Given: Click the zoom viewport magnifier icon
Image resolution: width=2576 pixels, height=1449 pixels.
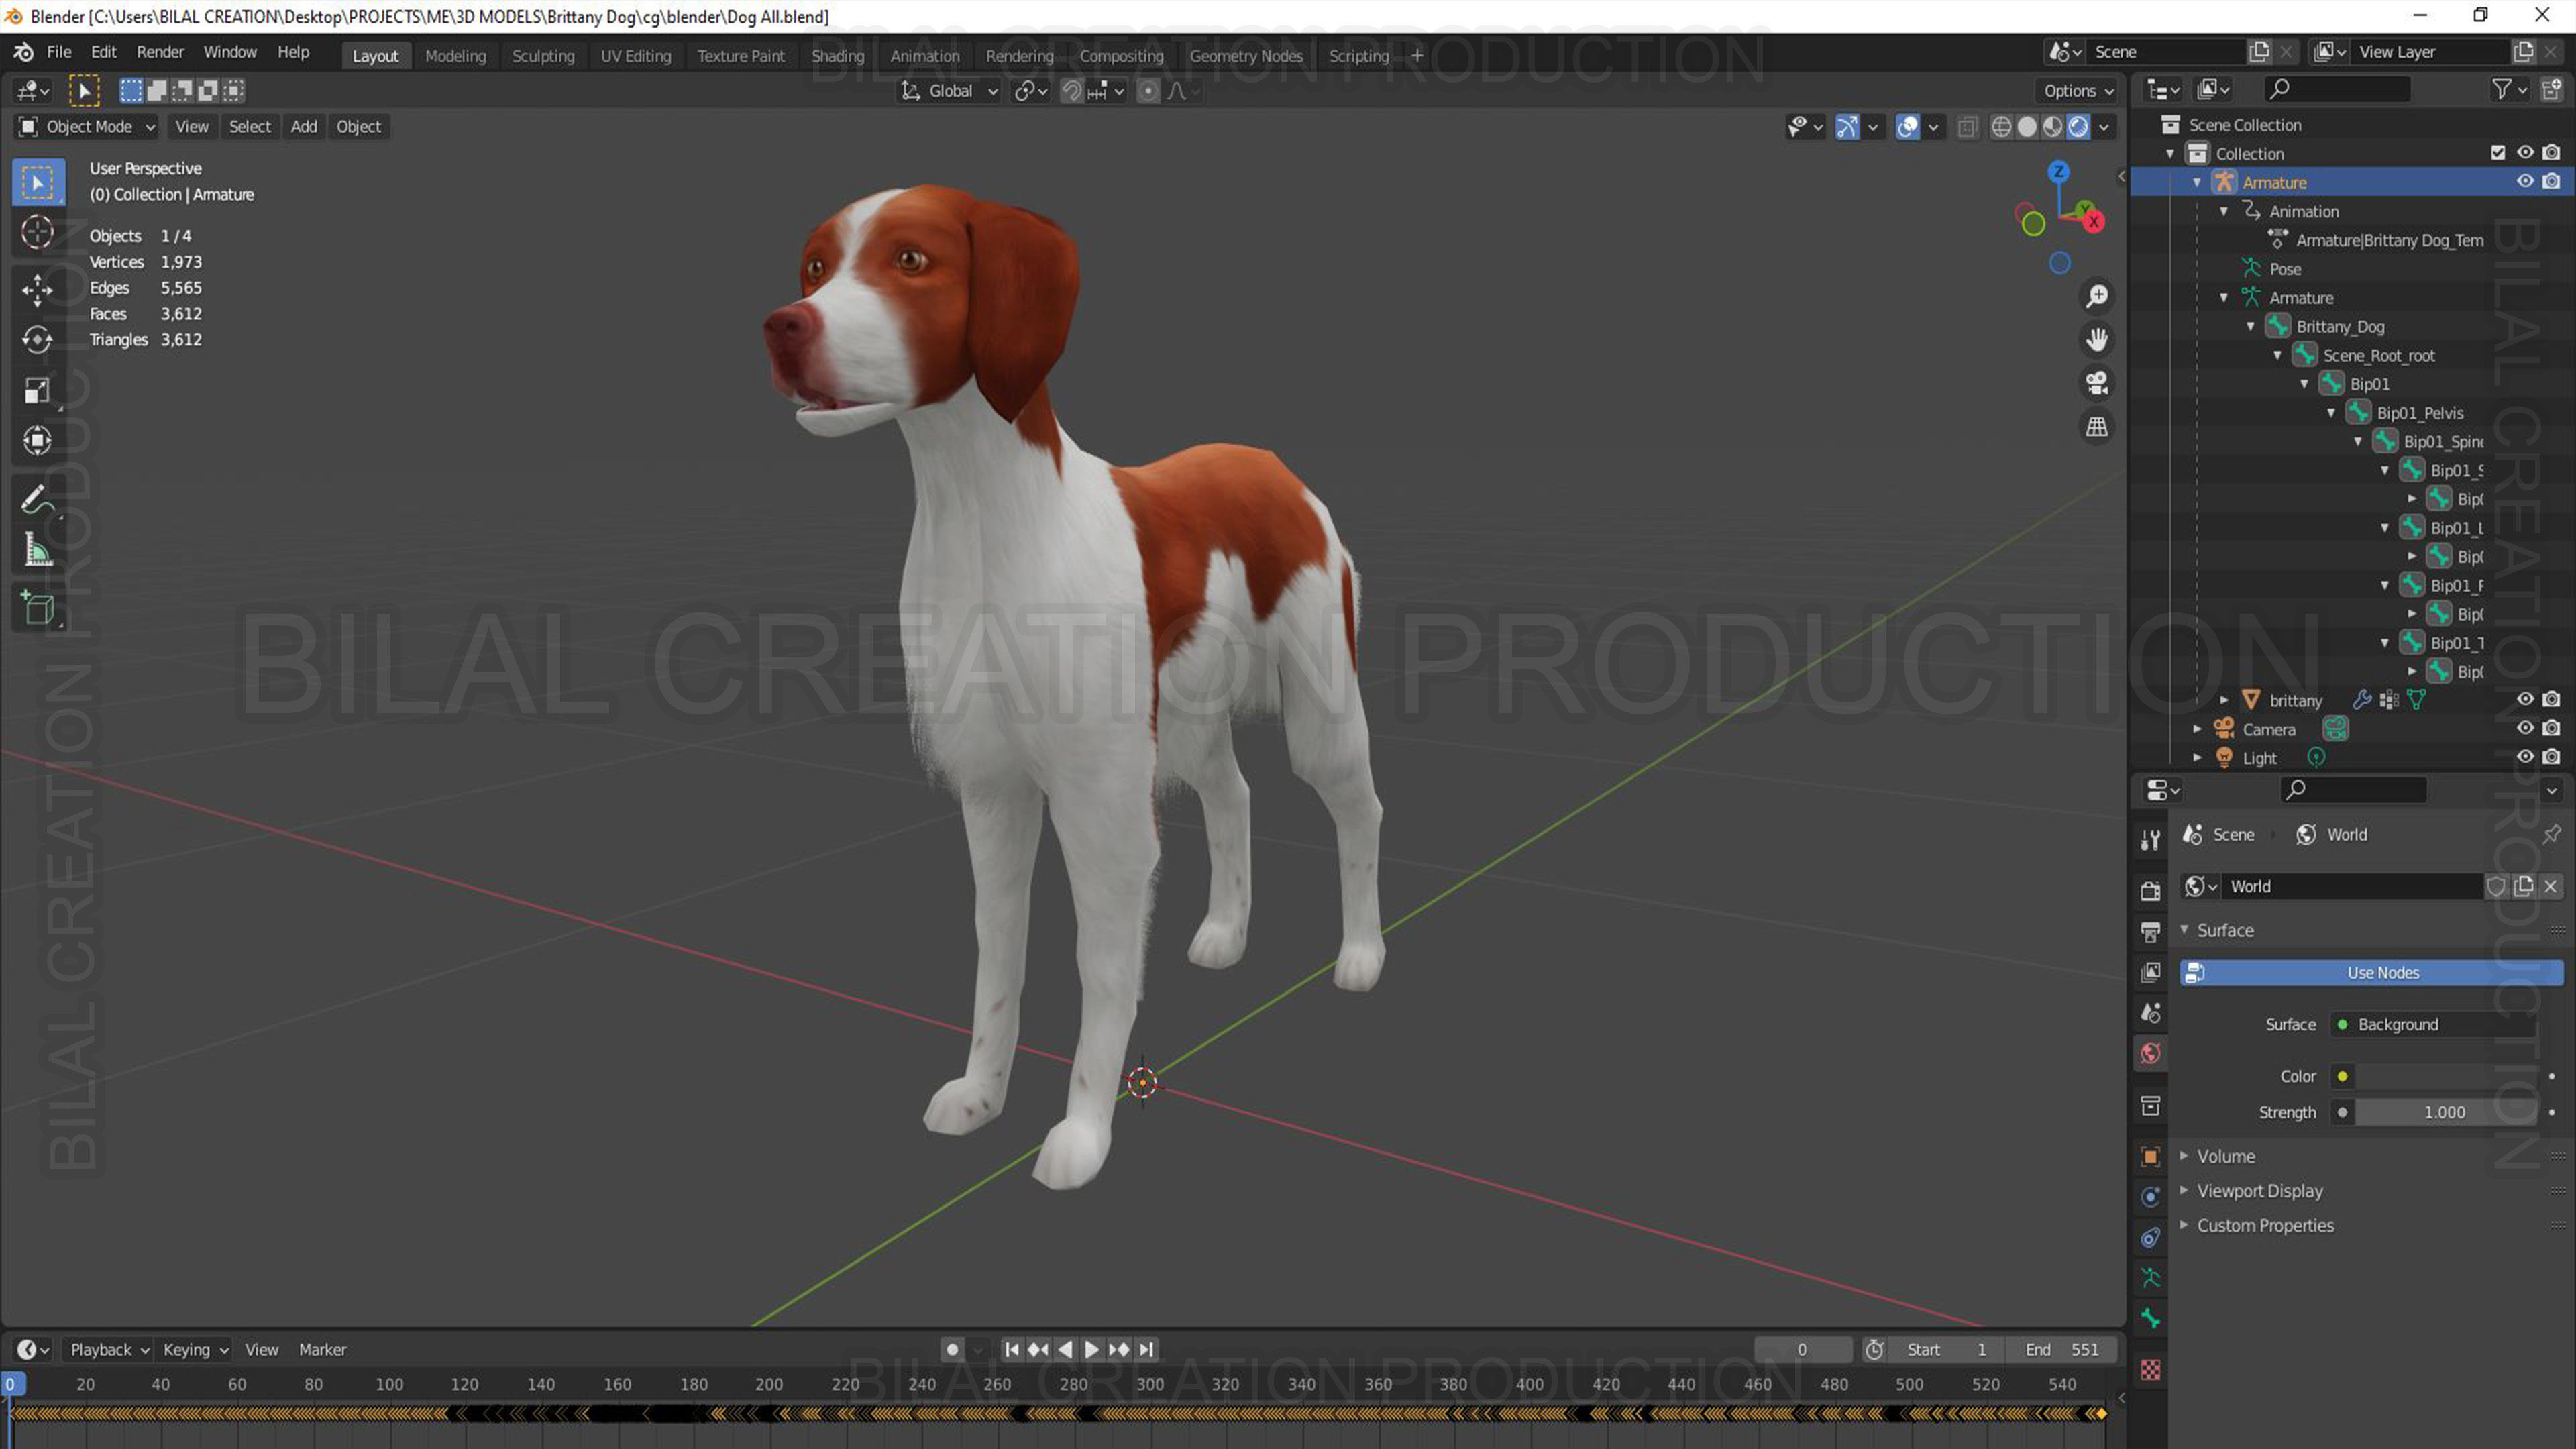Looking at the screenshot, I should [2096, 297].
